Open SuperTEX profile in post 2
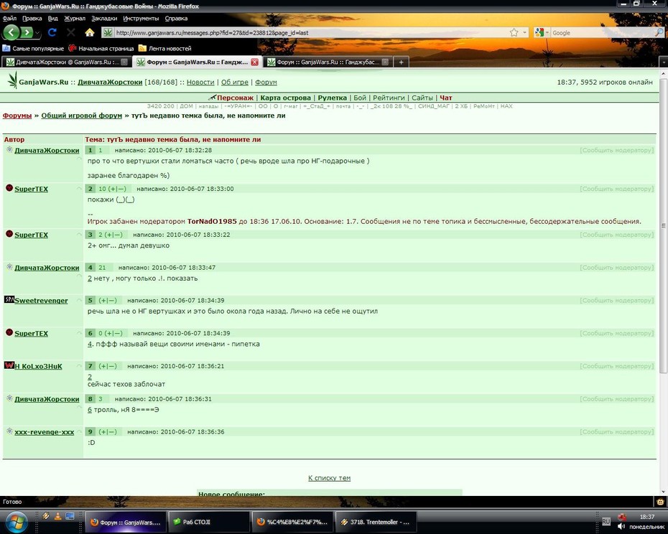The image size is (668, 534). tap(31, 189)
